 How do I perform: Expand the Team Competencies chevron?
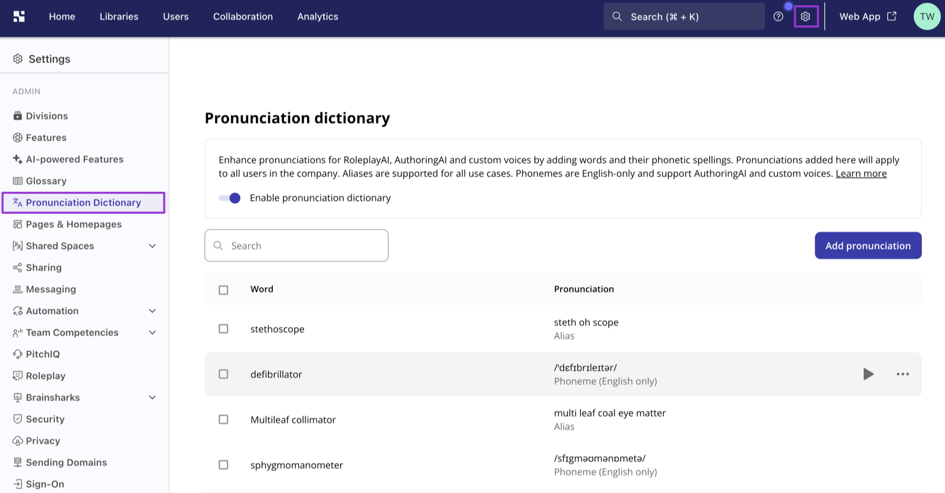click(x=152, y=332)
